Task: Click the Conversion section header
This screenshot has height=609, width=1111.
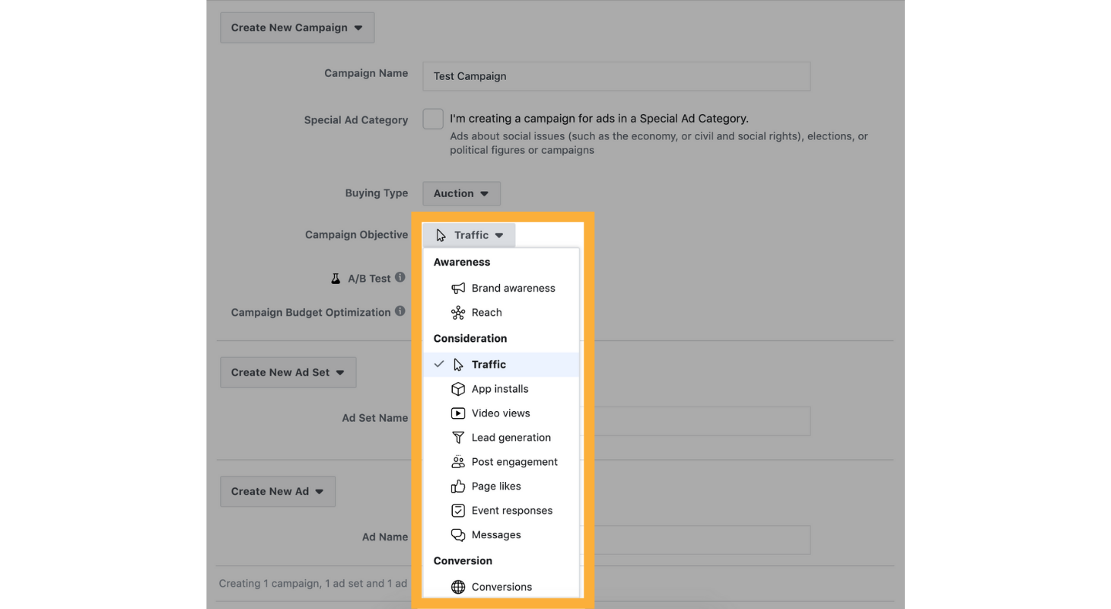Action: pos(463,560)
